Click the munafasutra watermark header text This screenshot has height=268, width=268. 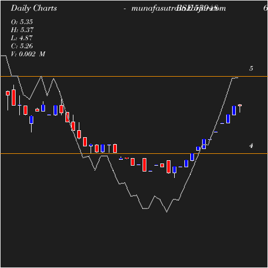pos(178,9)
